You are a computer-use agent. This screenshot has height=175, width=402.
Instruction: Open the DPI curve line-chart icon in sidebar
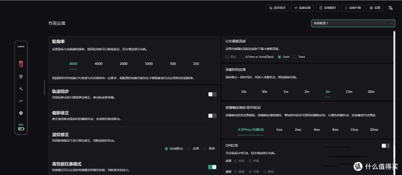(x=21, y=101)
